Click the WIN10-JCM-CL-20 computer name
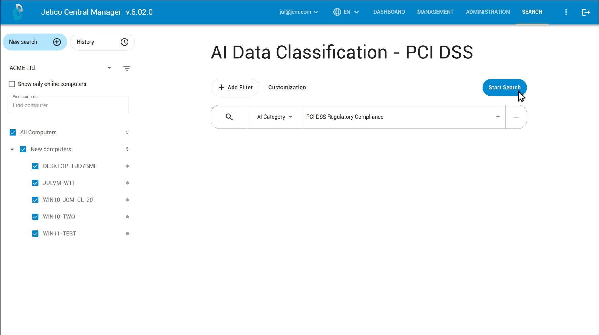Image resolution: width=599 pixels, height=335 pixels. 68,200
